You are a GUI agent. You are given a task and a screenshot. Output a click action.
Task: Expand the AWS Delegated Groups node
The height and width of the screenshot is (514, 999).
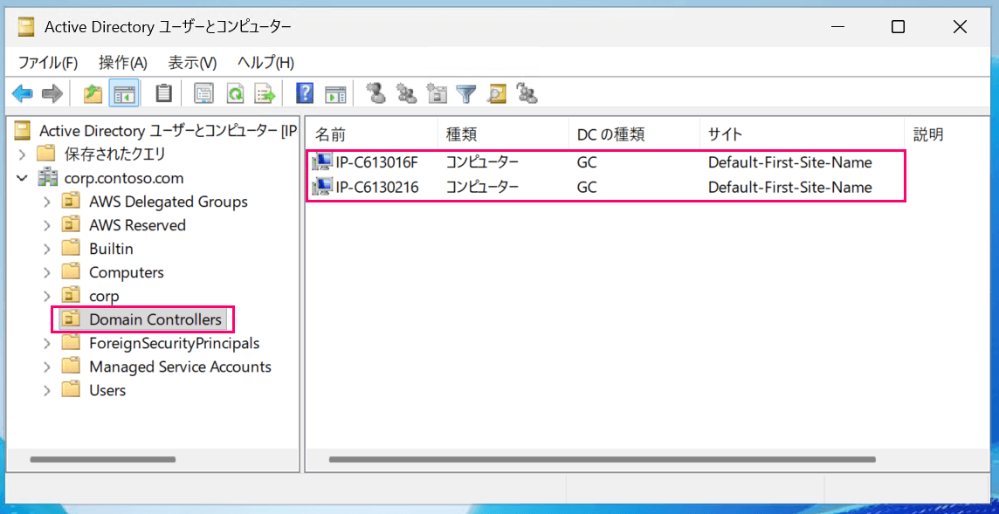46,202
